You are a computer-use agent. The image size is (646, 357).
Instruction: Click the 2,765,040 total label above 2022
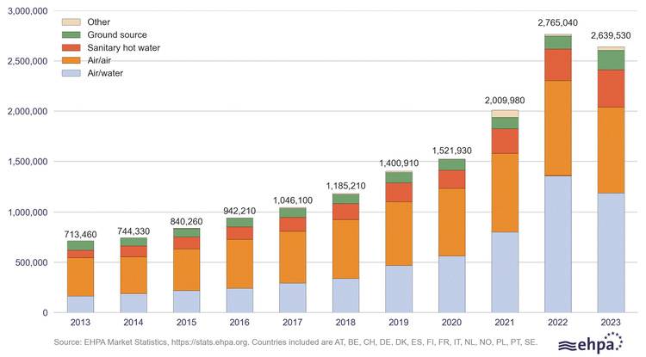pos(558,22)
